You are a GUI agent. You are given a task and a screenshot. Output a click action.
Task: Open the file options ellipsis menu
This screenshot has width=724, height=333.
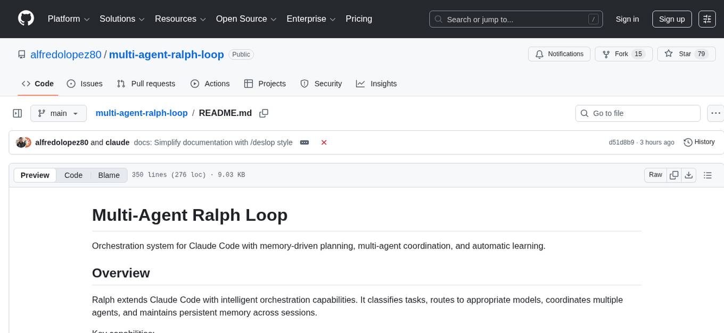(715, 113)
